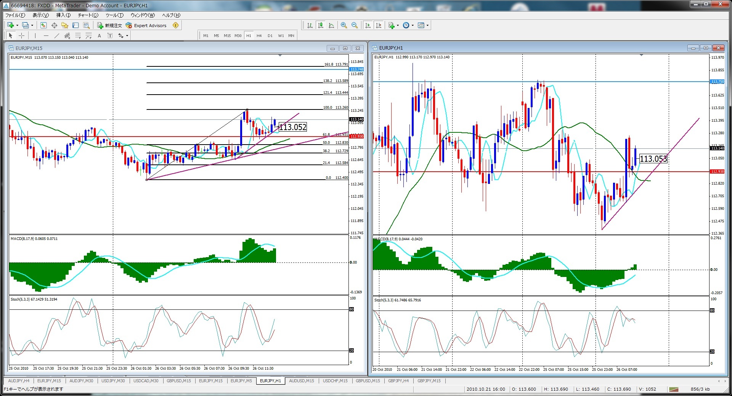The height and width of the screenshot is (396, 732).
Task: Click chart shift marker in EURJPY,M15 chart
Action: 280,56
